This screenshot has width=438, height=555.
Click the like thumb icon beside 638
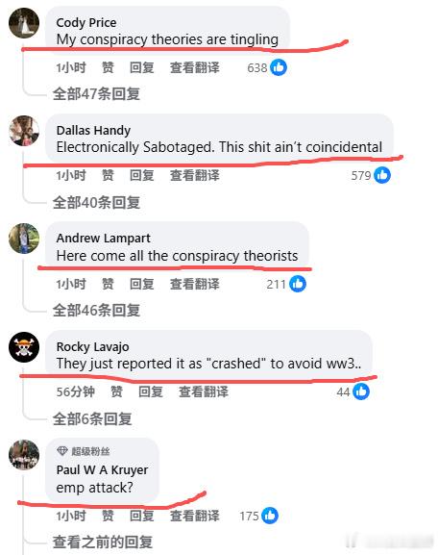point(279,67)
